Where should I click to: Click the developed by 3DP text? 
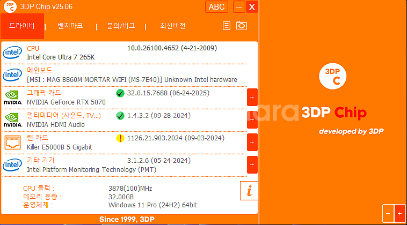(x=351, y=132)
